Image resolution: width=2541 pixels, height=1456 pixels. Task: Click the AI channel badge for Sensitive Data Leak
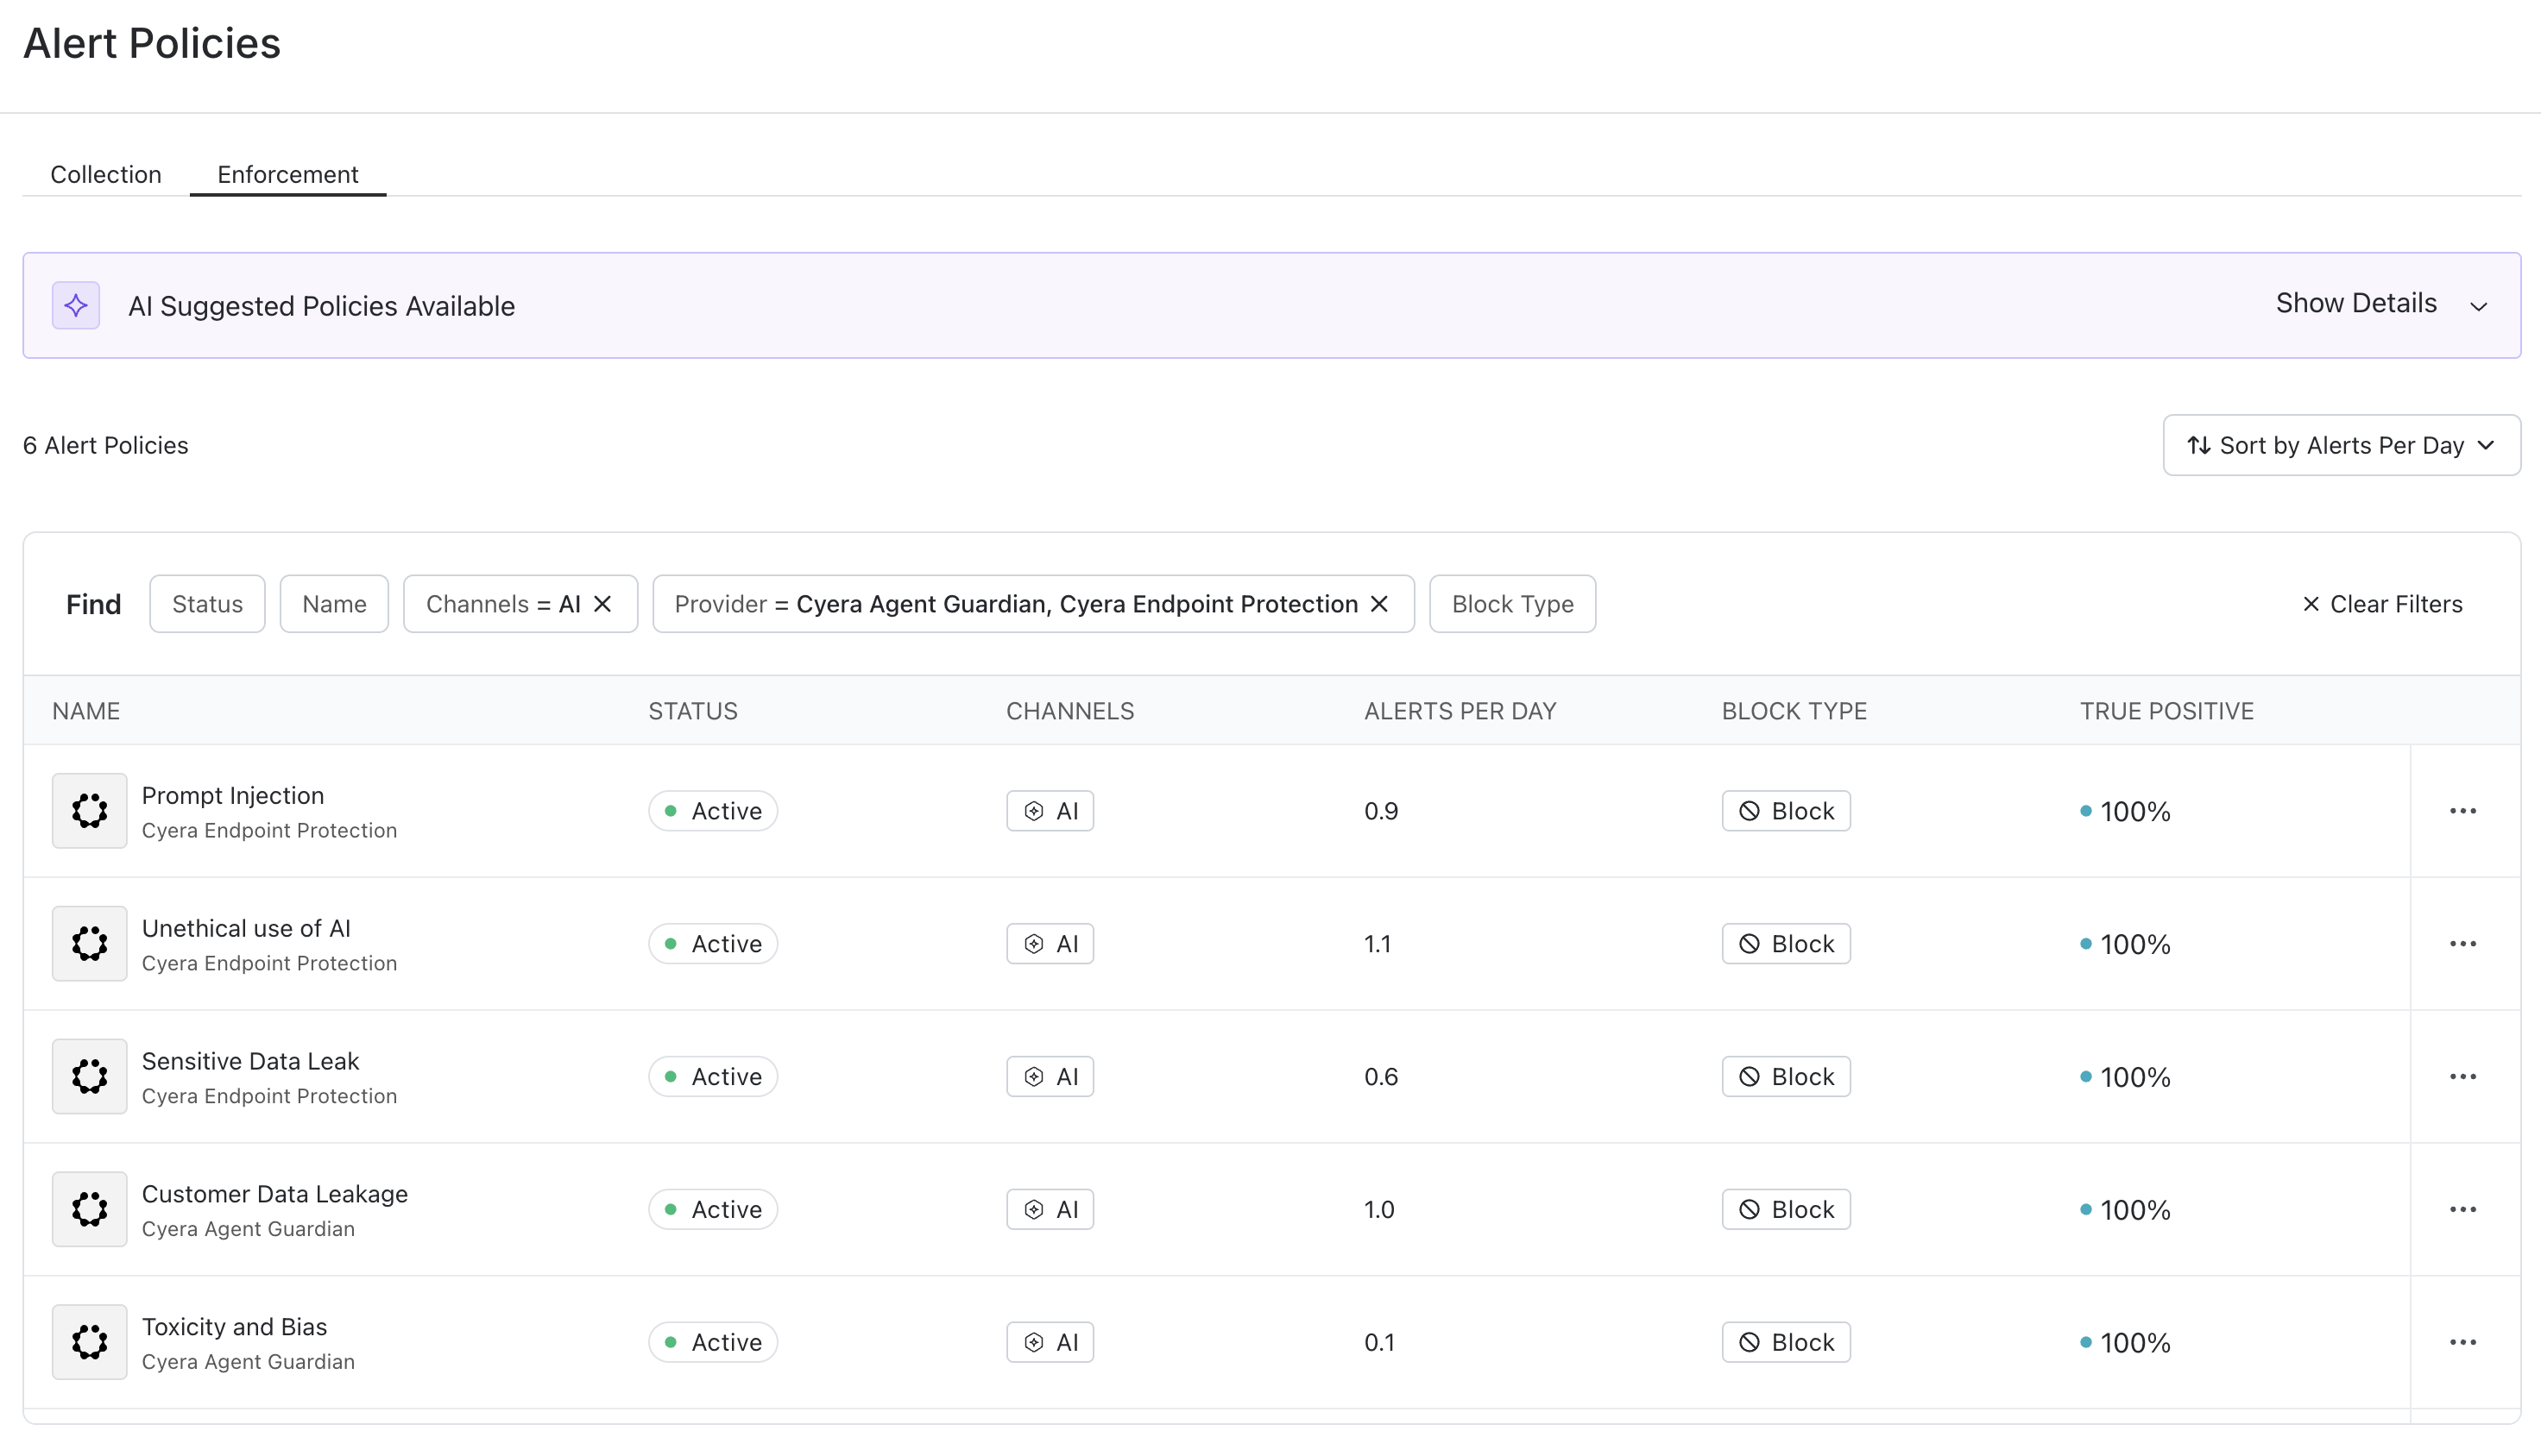pos(1050,1077)
